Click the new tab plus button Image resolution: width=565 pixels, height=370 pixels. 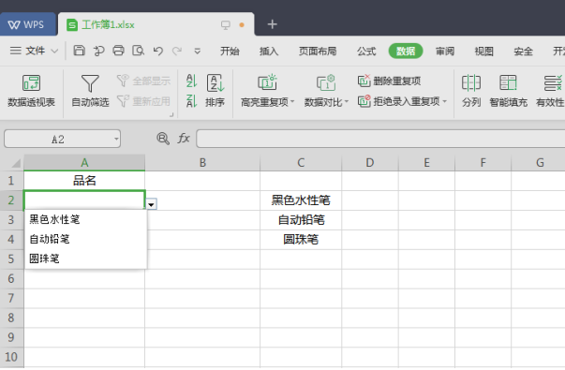[272, 24]
